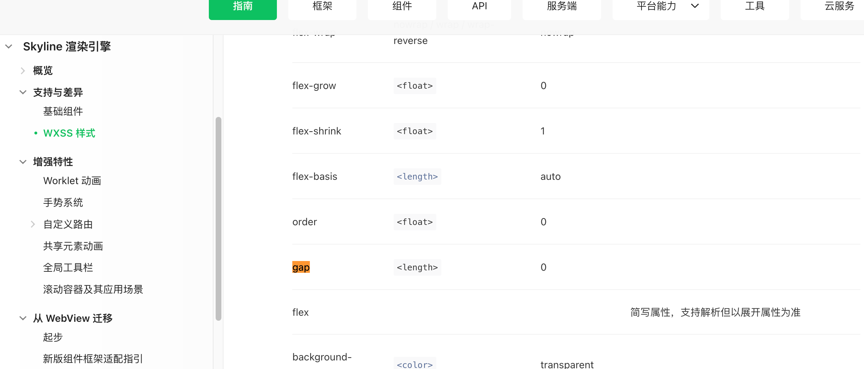
Task: Click the flex shorthand property name
Action: [301, 313]
